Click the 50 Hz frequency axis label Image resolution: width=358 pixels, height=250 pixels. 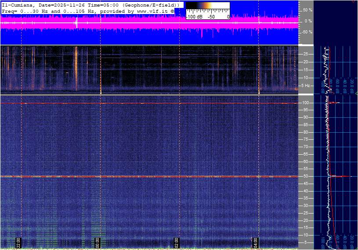(x=306, y=176)
